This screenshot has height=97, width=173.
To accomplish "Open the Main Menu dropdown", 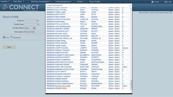I will coord(19,2).
